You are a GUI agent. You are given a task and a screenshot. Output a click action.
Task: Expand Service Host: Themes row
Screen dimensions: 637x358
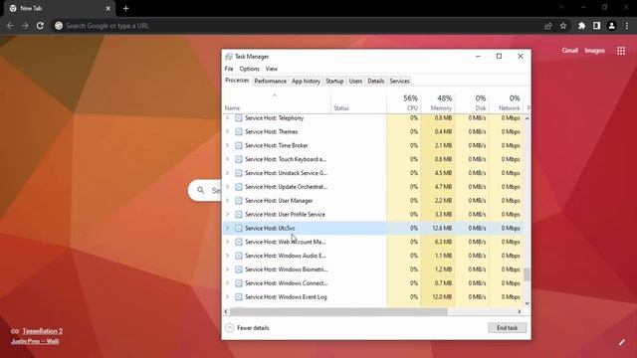tap(228, 132)
